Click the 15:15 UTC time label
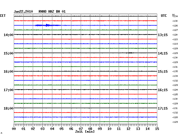The width and height of the screenshot is (179, 136). click(163, 72)
